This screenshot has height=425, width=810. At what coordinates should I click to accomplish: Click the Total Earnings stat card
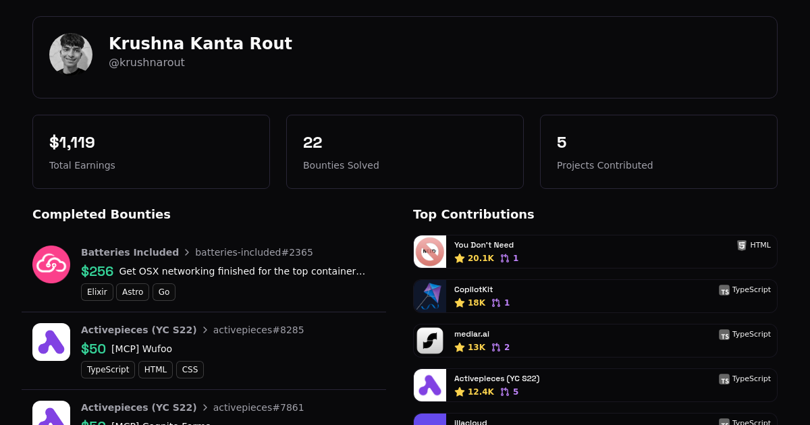151,152
